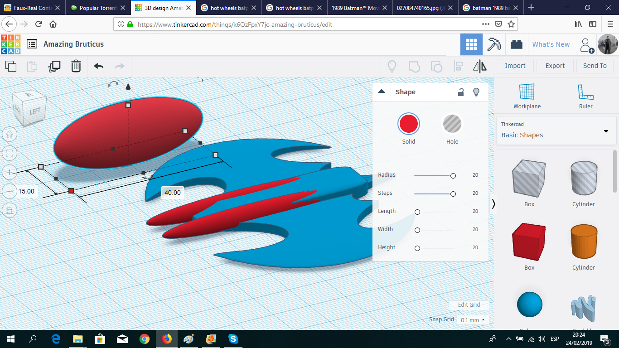This screenshot has width=619, height=348.
Task: Toggle visibility with the Shape panel lightbulb
Action: [x=476, y=92]
